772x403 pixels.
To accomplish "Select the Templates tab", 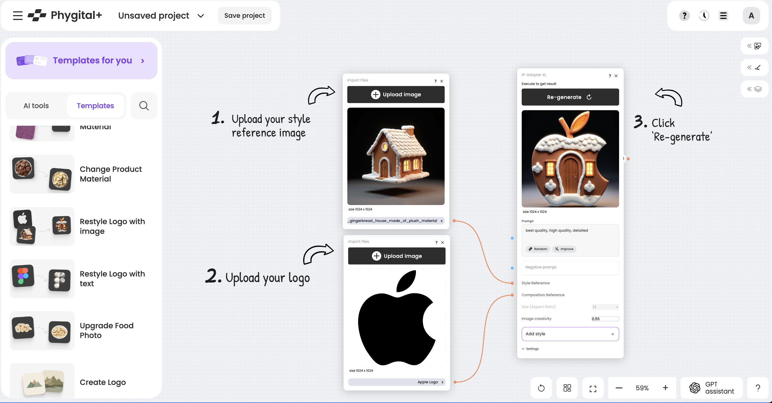I will pos(95,106).
